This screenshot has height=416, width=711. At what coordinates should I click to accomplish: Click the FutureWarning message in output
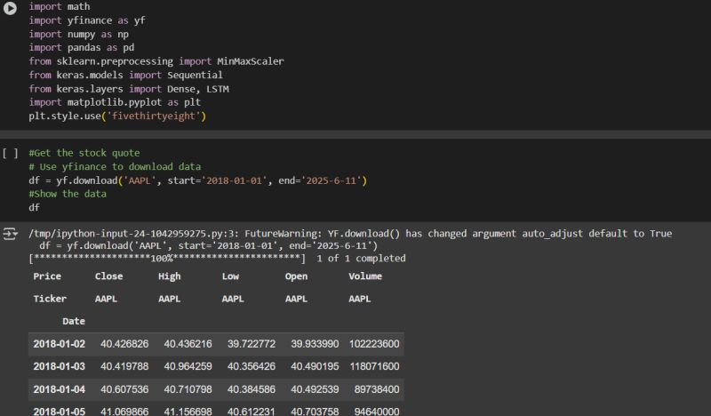click(x=350, y=234)
